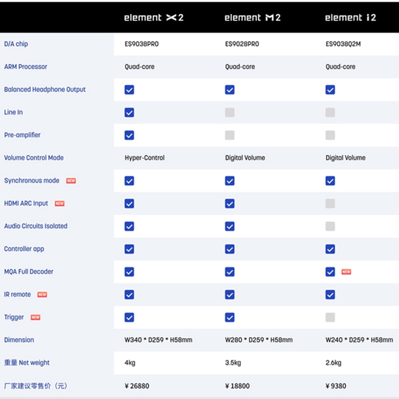Click the unchecked i2 Line In box
The height and width of the screenshot is (399, 399).
[330, 112]
